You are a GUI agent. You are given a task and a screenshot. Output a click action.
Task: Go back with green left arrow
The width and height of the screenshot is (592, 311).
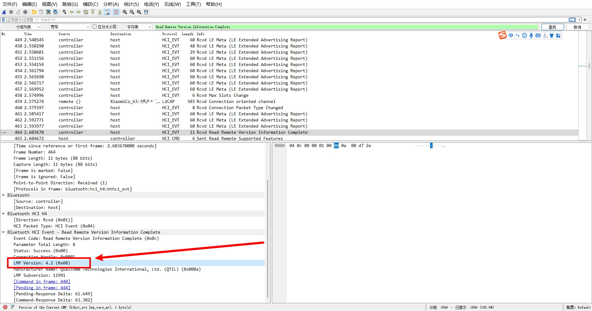pyautogui.click(x=72, y=12)
